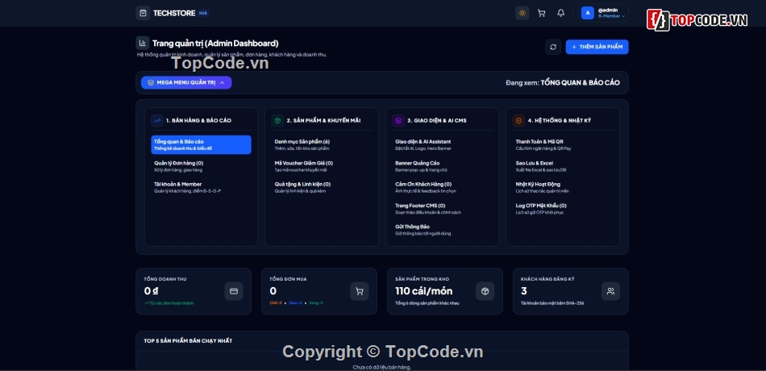Click the TECHSTORE brand name

point(174,13)
